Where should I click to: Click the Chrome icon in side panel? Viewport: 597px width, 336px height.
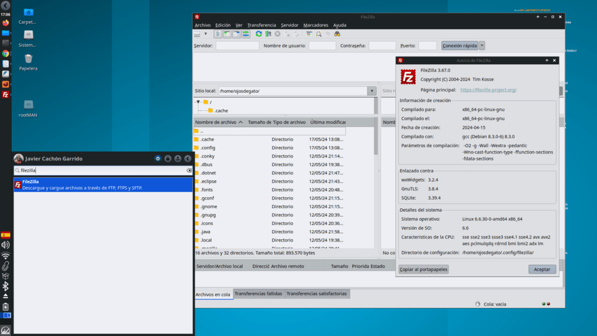tap(5, 54)
